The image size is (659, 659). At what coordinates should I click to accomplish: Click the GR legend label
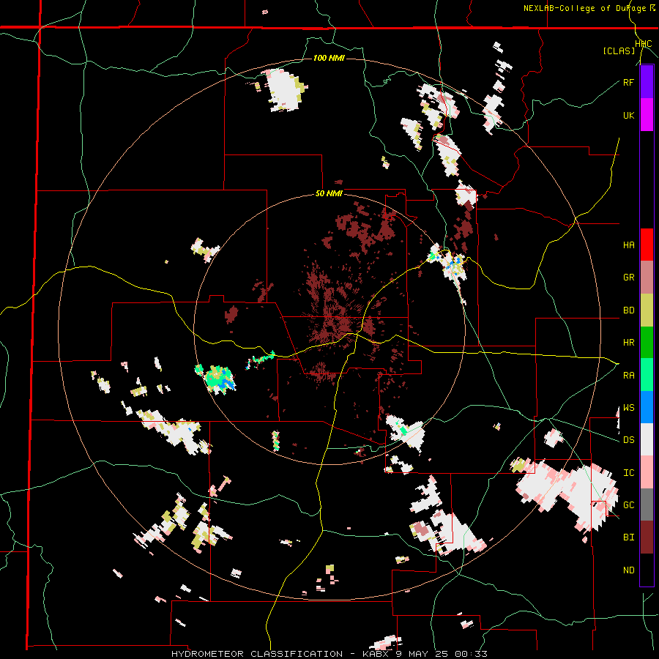tap(628, 278)
